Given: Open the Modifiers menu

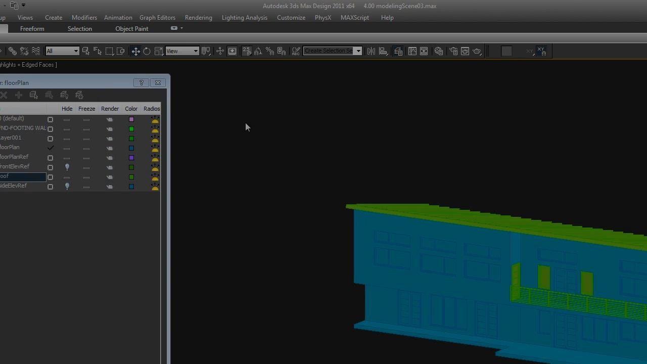Looking at the screenshot, I should tap(84, 18).
